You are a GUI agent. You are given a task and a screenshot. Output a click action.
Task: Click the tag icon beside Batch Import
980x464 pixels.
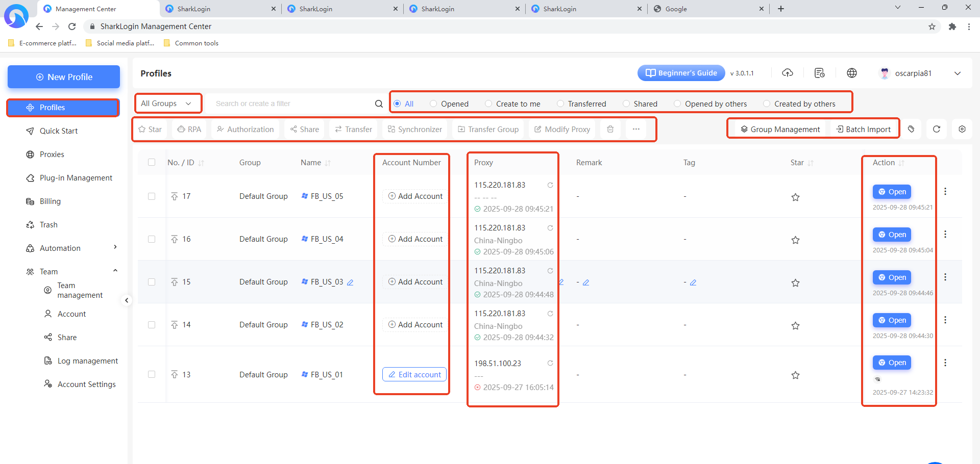[x=911, y=129]
